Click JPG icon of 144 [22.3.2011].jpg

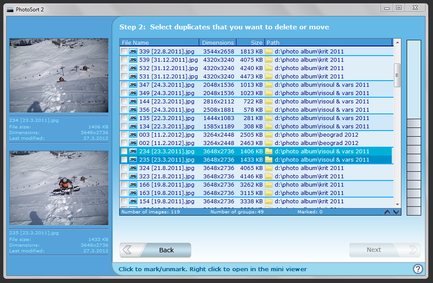point(133,101)
